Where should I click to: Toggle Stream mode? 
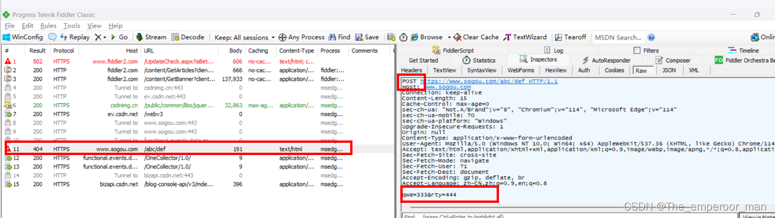[x=151, y=37]
